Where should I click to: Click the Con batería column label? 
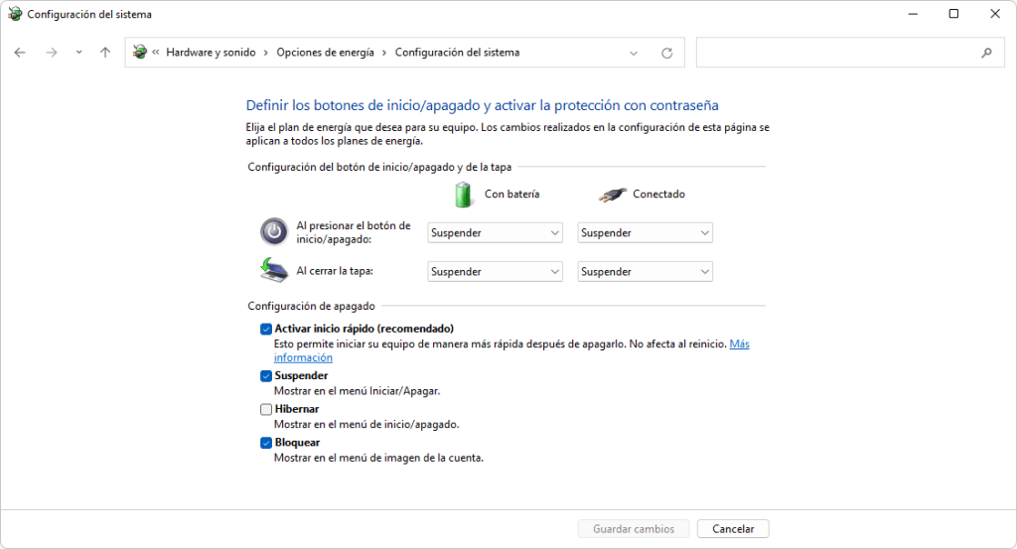[511, 194]
